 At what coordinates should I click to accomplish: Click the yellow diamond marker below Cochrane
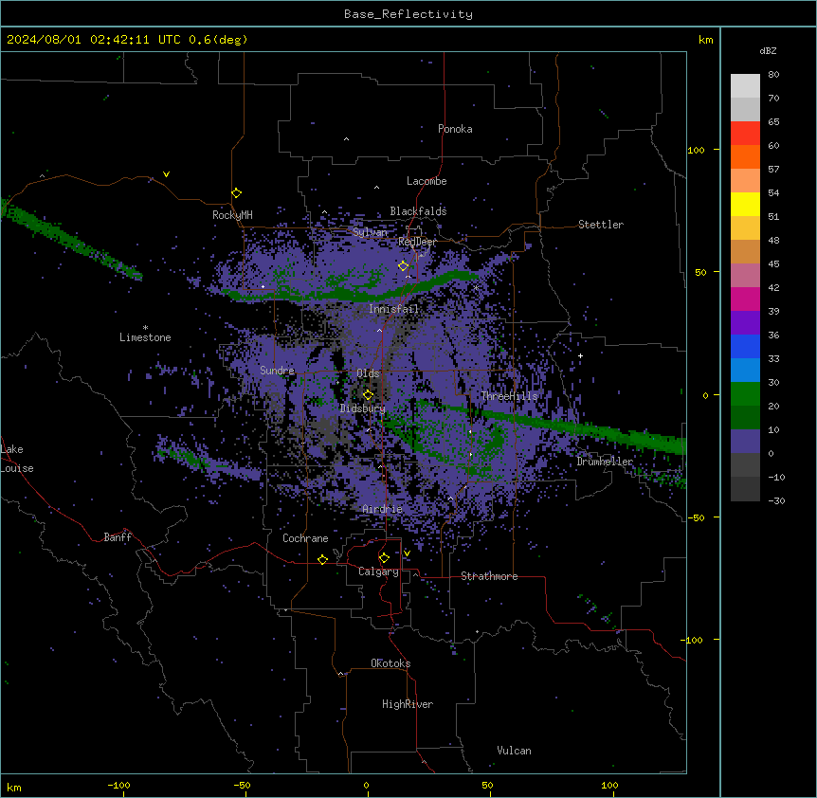click(x=322, y=559)
